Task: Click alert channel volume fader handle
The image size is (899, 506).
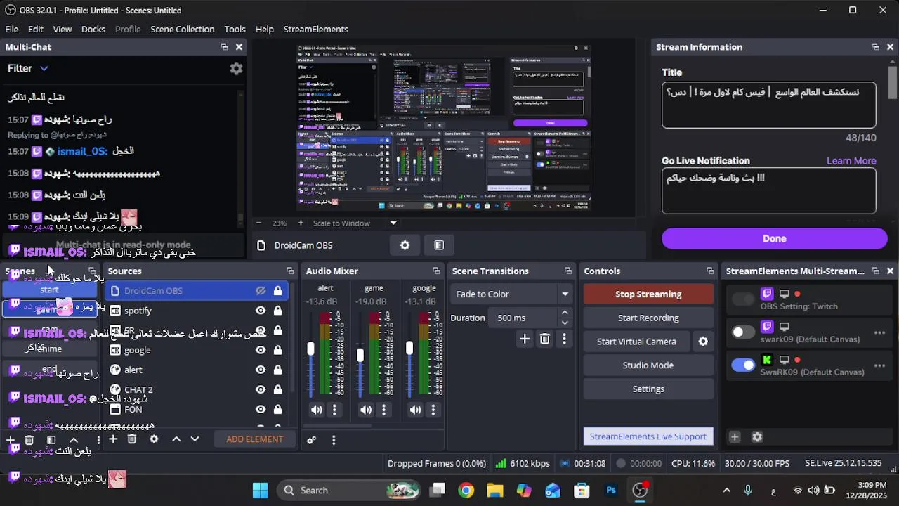Action: 311,349
